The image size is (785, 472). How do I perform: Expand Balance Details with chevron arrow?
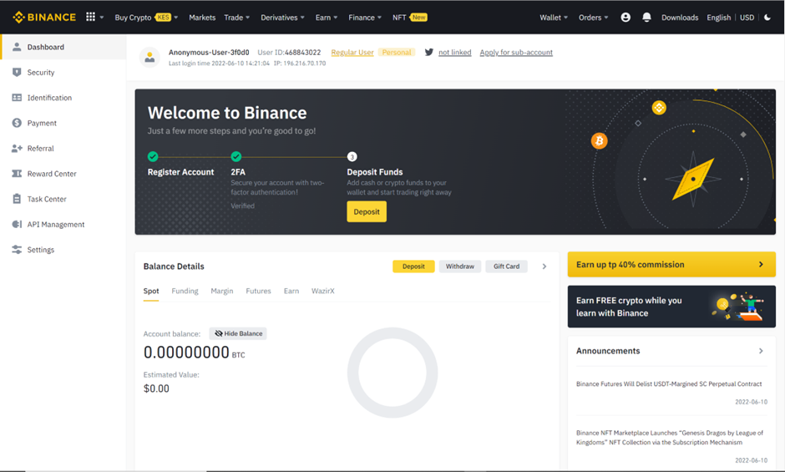(x=544, y=266)
